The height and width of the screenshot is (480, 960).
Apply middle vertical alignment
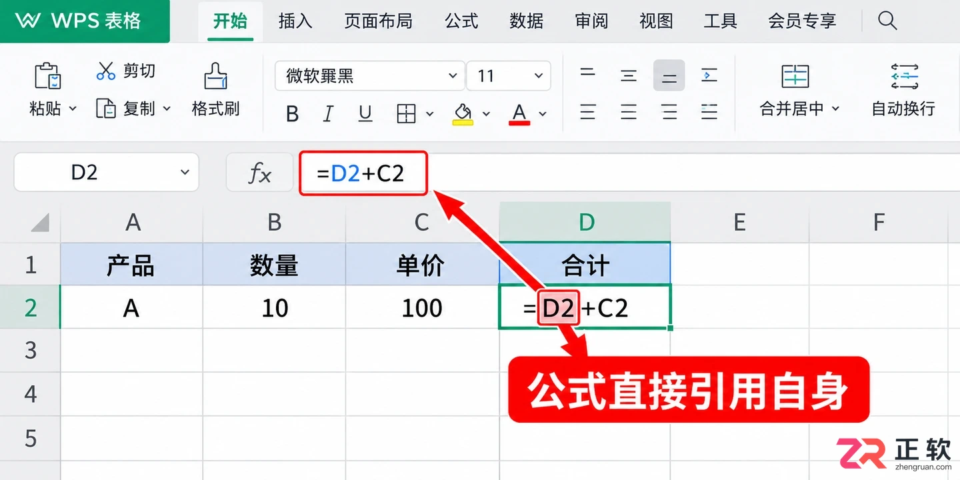tap(628, 75)
